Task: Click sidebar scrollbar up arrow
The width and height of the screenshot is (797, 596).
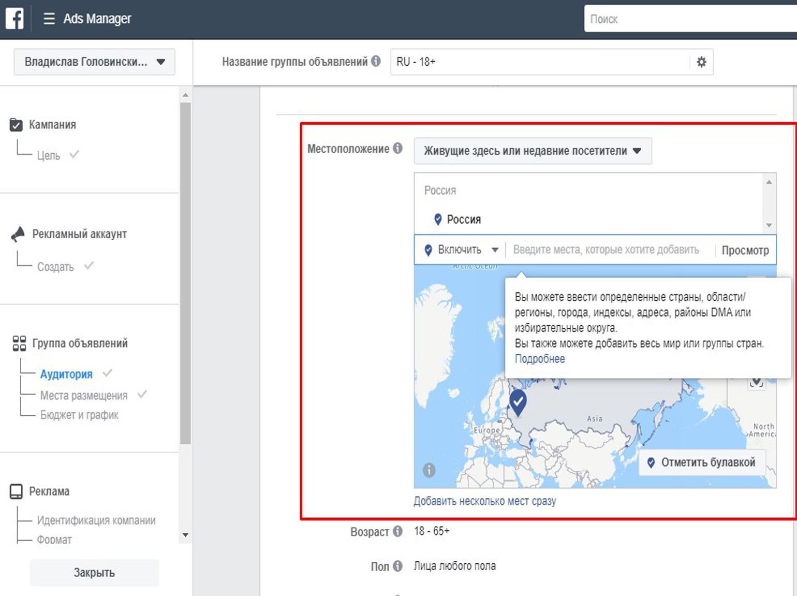Action: (185, 95)
